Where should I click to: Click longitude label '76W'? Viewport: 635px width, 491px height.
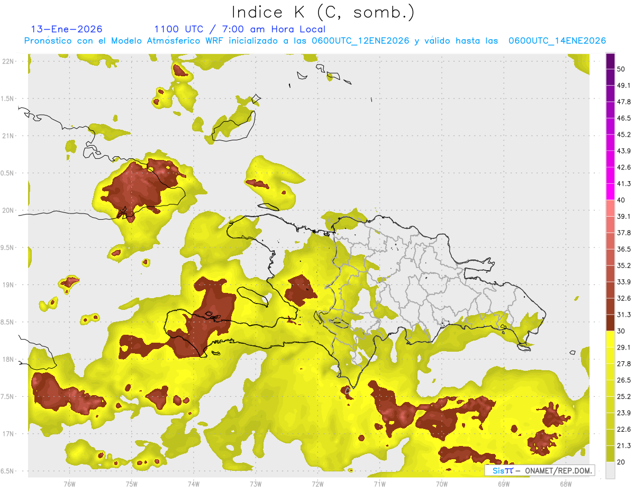coord(69,484)
